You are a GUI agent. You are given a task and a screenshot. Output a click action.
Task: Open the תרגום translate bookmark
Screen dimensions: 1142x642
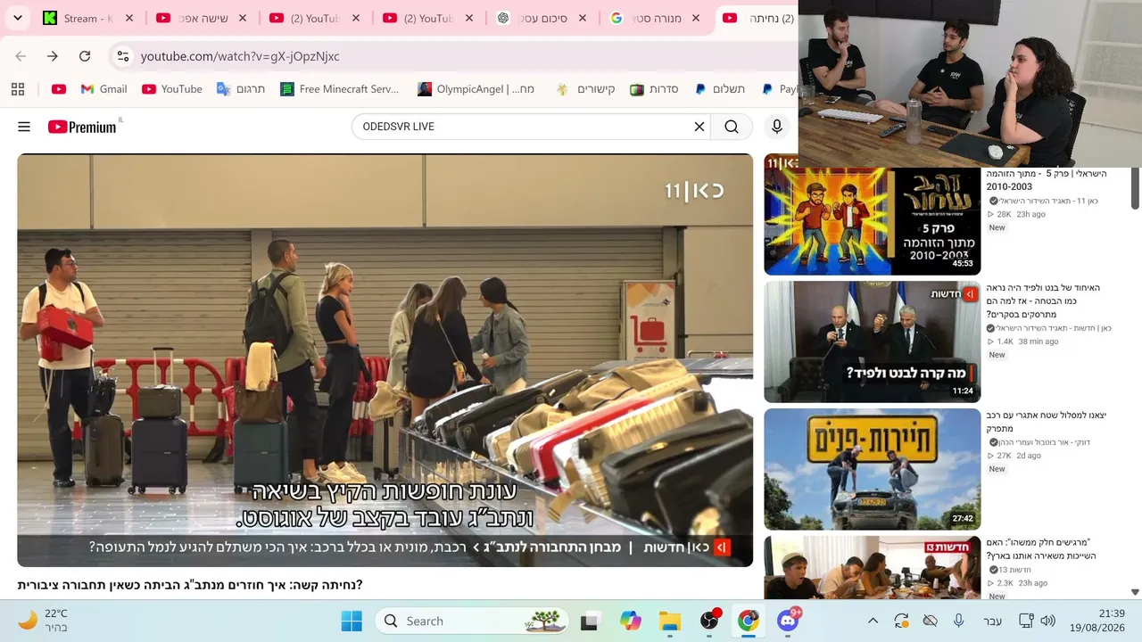pyautogui.click(x=241, y=89)
